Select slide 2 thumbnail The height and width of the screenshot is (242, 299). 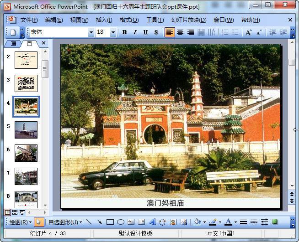26,60
